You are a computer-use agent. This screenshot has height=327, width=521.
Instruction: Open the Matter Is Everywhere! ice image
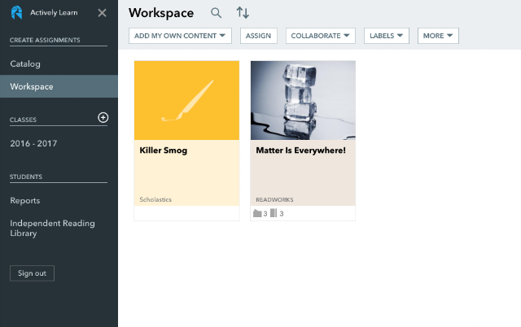click(303, 100)
